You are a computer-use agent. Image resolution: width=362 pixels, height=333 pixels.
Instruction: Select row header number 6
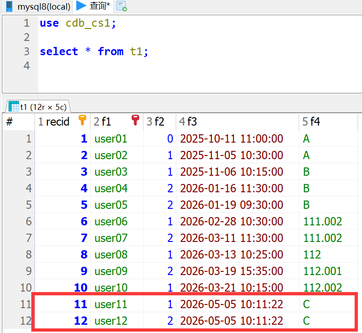pyautogui.click(x=19, y=221)
